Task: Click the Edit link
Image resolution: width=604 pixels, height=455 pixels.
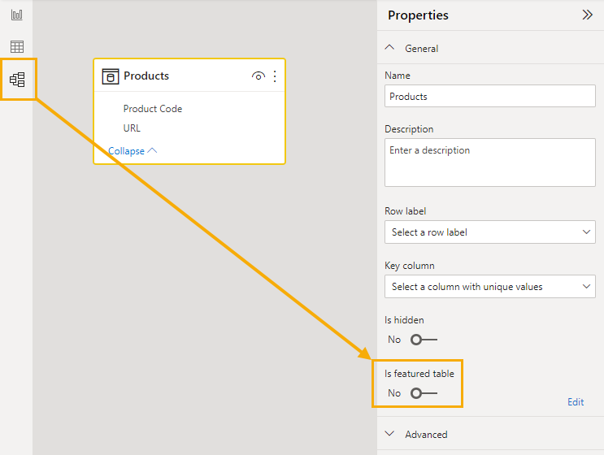Action: pyautogui.click(x=576, y=402)
